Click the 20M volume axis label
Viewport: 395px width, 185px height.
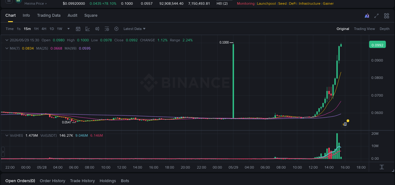pyautogui.click(x=375, y=134)
